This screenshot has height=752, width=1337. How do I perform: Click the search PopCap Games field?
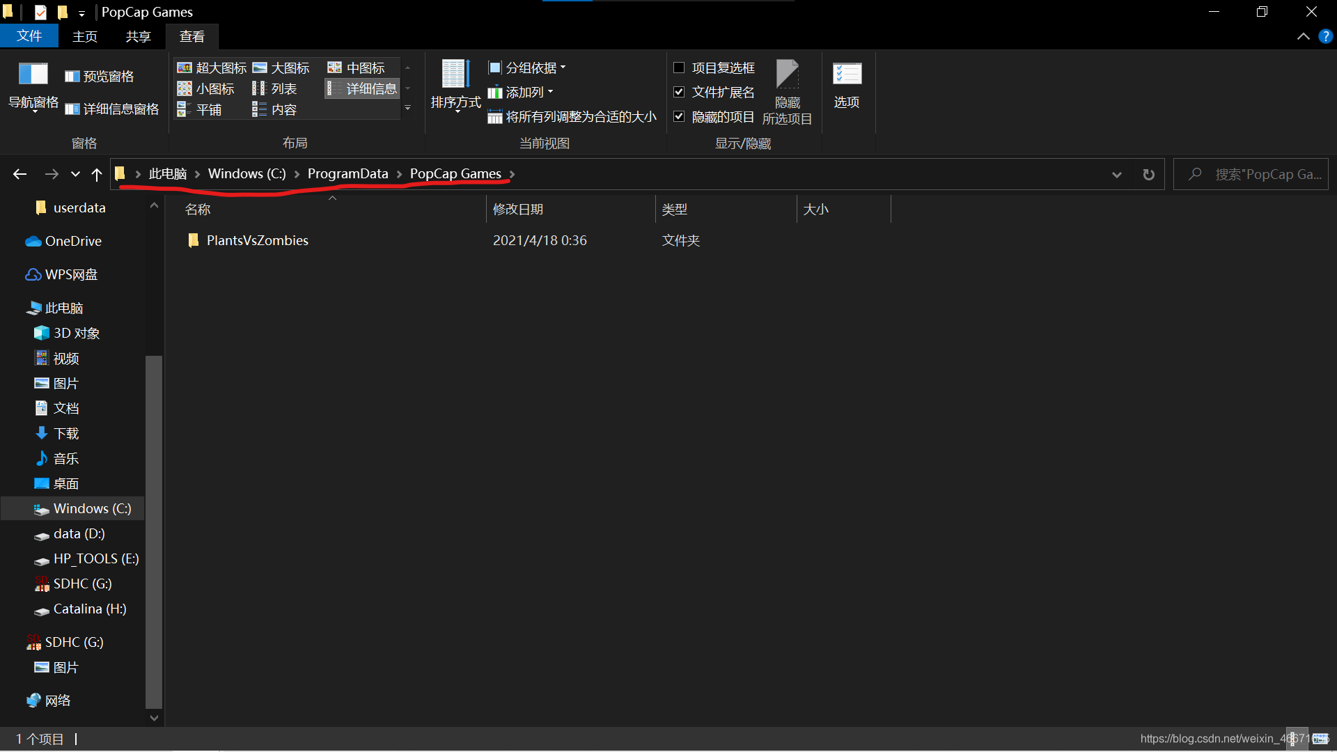point(1251,174)
